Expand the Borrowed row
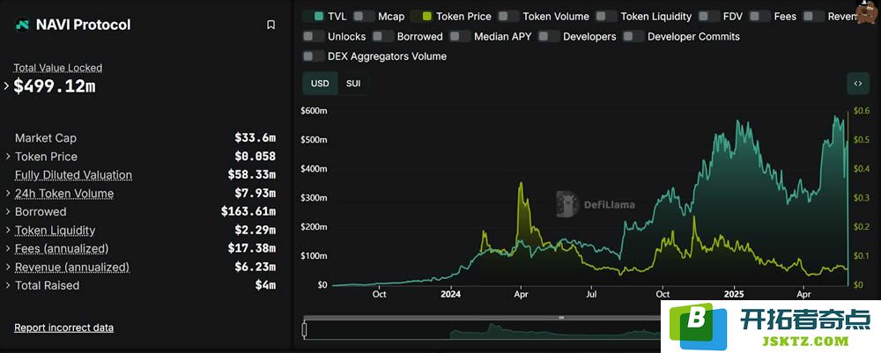Viewport: 881px width, 353px height. pyautogui.click(x=8, y=211)
